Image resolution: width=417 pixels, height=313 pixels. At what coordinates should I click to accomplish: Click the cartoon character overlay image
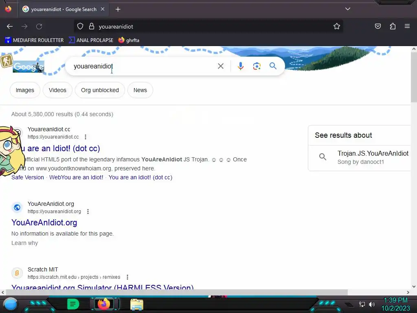pyautogui.click(x=11, y=151)
